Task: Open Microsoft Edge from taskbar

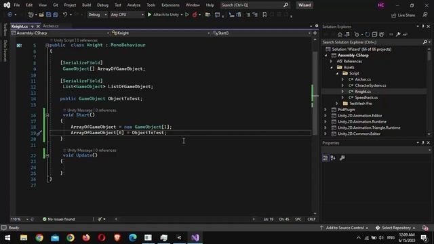Action: click(133, 237)
